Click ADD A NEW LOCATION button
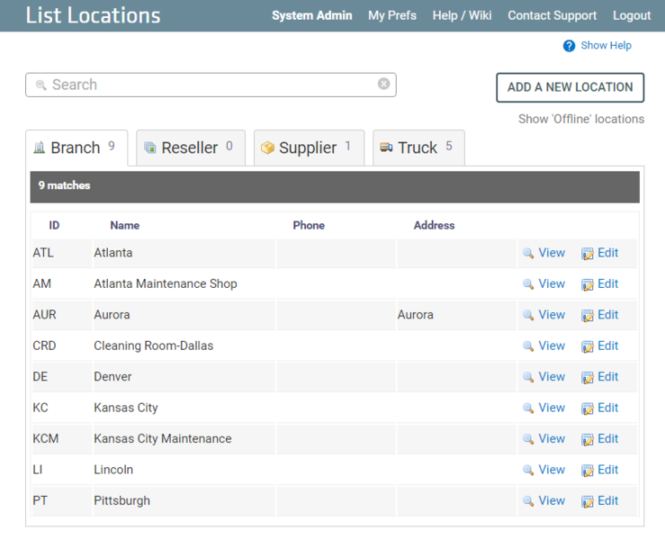Screen dimensions: 665x539 point(570,87)
